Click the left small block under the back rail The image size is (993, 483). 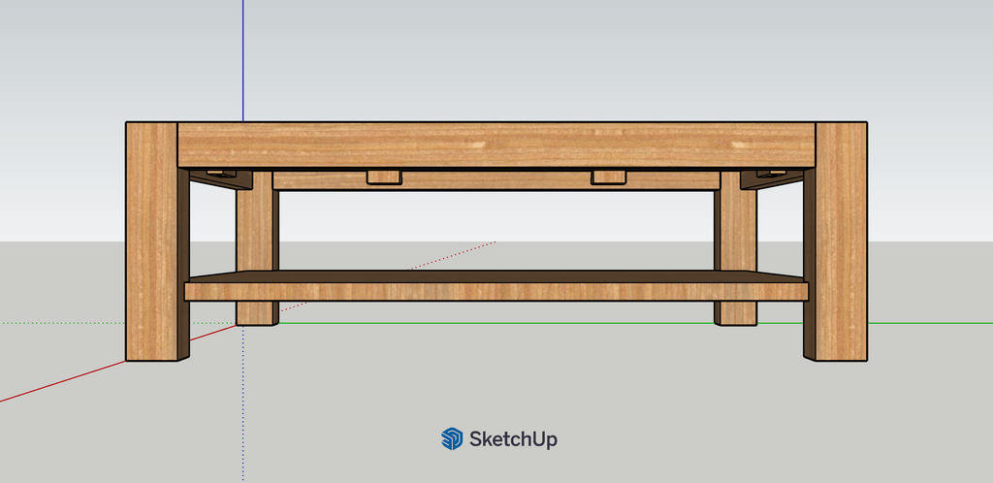point(384,177)
